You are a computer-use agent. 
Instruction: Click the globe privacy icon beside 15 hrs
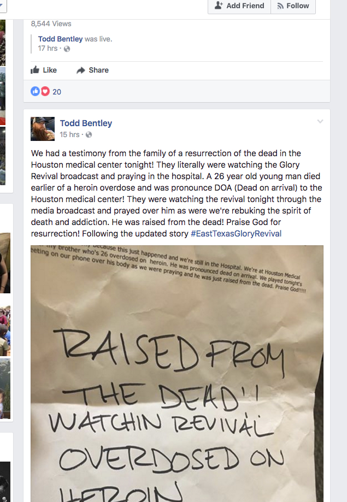[89, 135]
